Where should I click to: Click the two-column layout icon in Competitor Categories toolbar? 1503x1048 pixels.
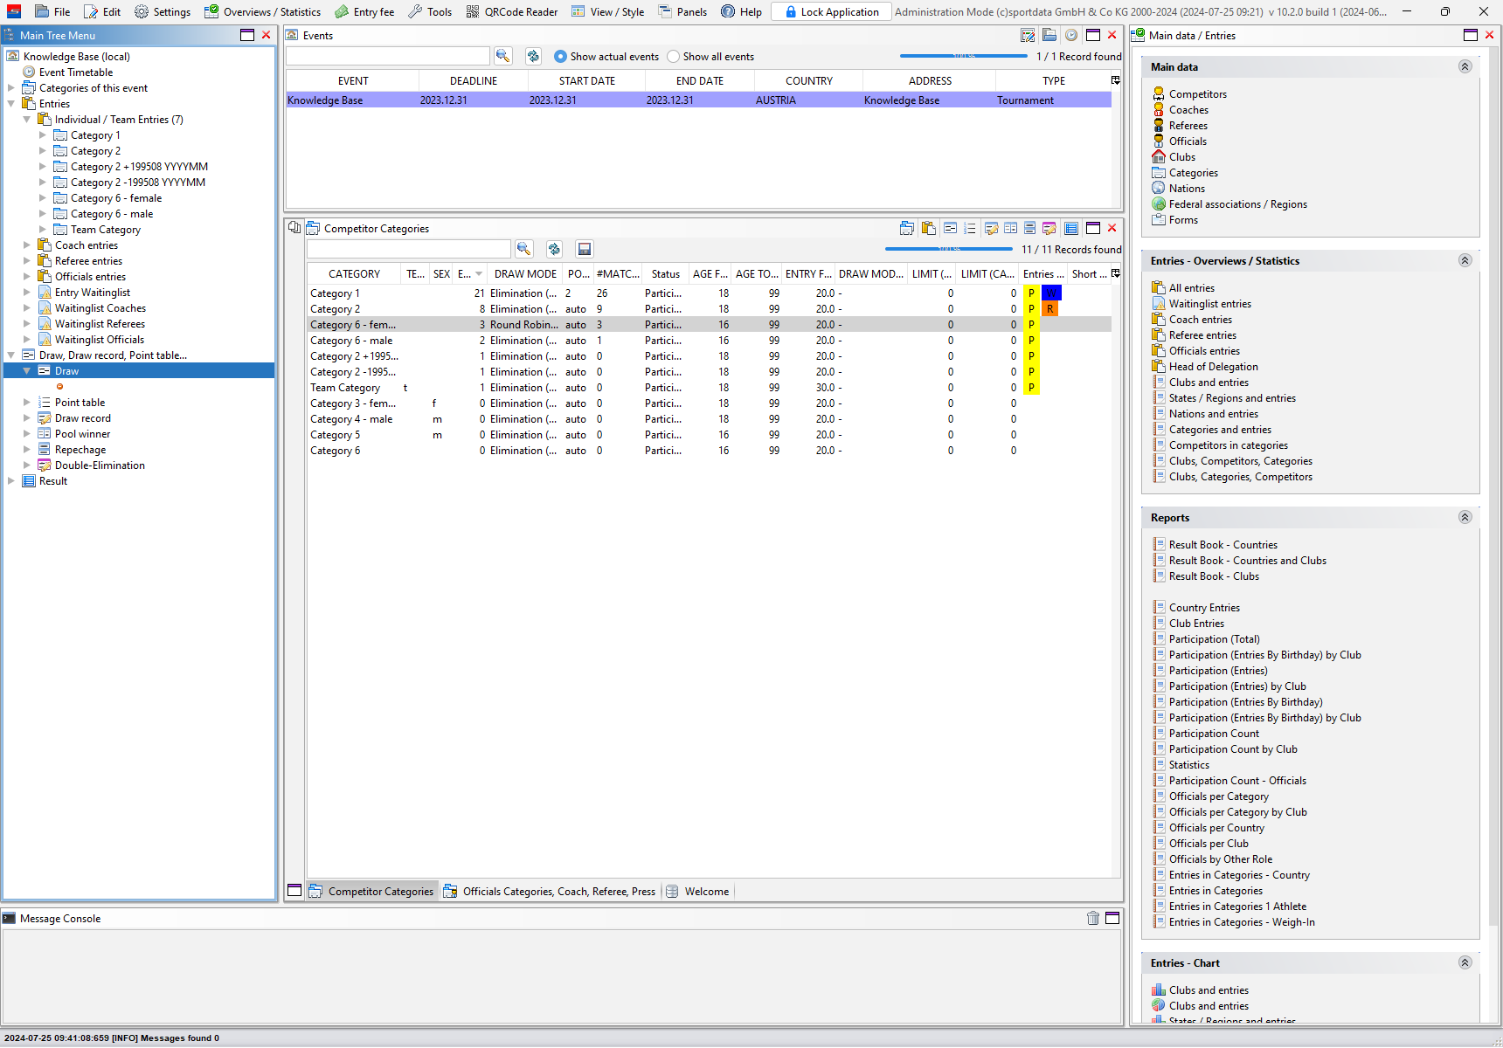coord(1010,228)
